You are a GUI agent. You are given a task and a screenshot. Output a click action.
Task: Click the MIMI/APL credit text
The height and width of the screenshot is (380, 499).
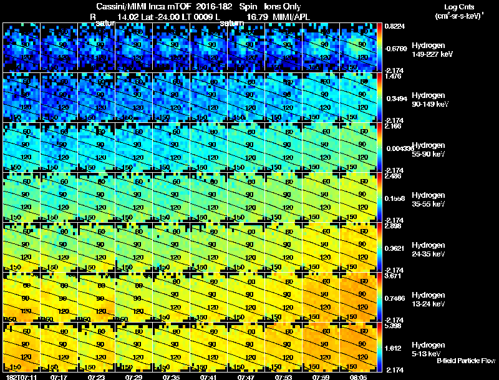point(291,17)
